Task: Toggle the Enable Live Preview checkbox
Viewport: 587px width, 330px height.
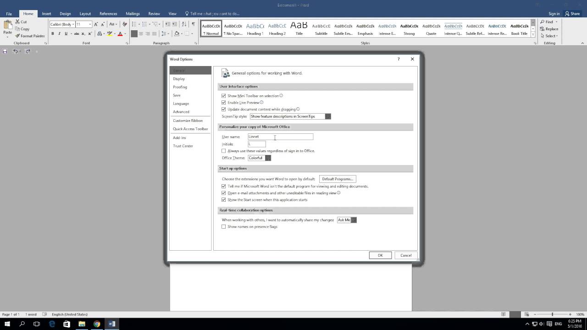Action: pos(224,103)
